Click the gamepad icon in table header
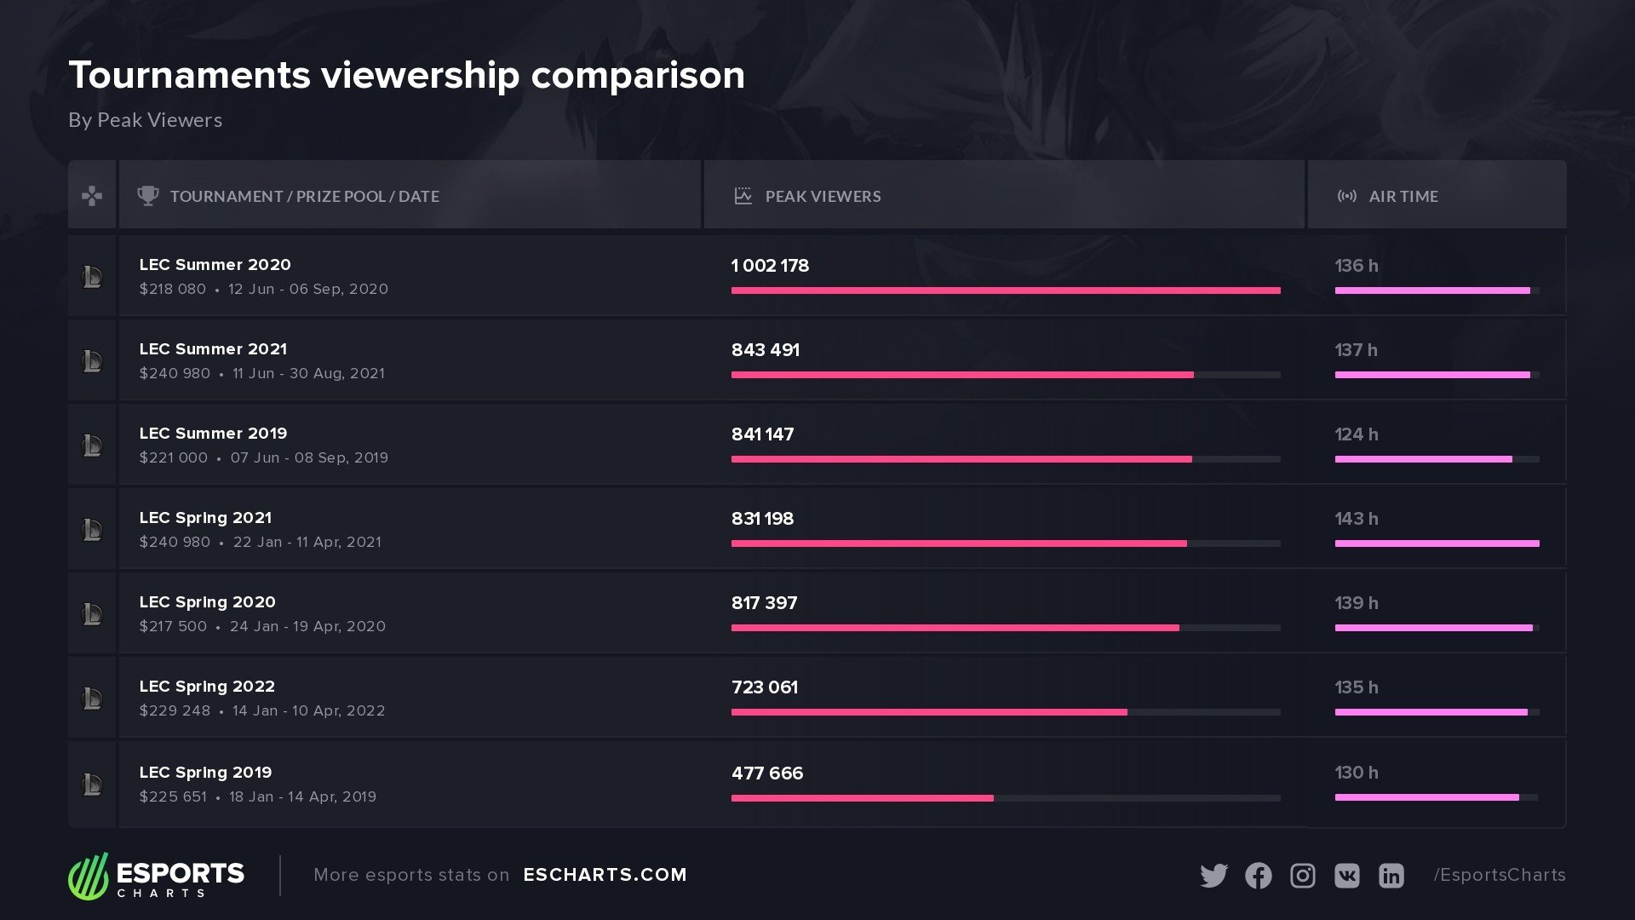The width and height of the screenshot is (1635, 920). coord(92,196)
